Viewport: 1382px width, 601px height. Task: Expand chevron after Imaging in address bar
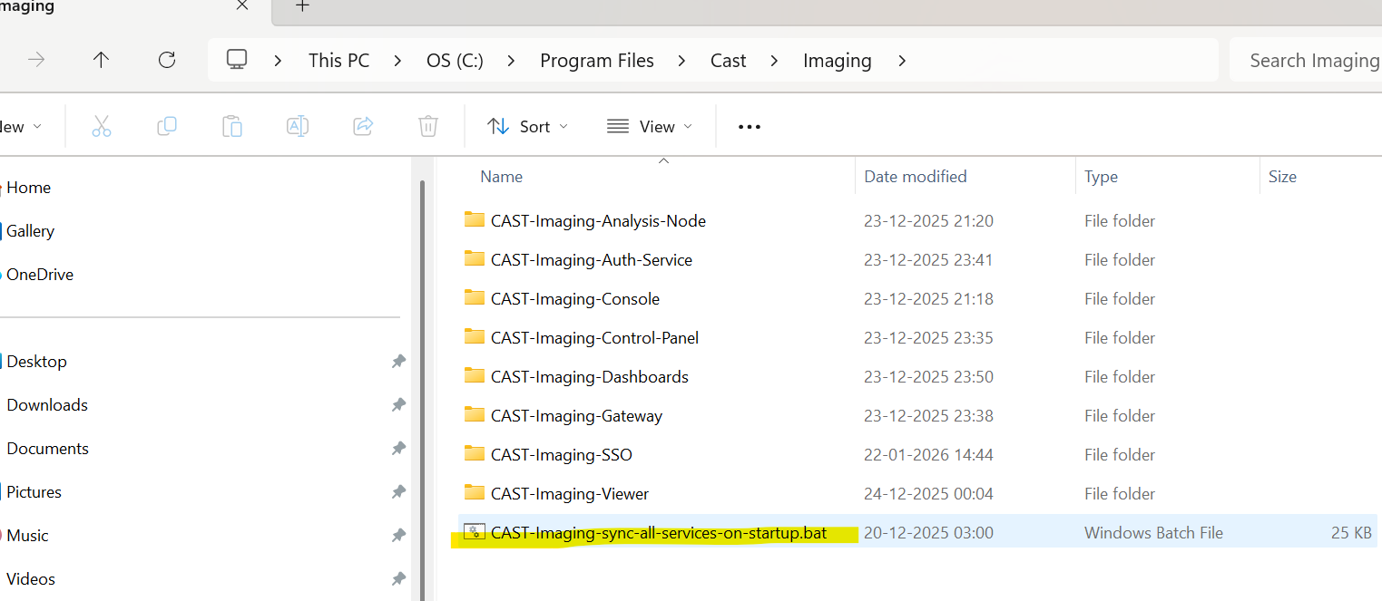(901, 61)
